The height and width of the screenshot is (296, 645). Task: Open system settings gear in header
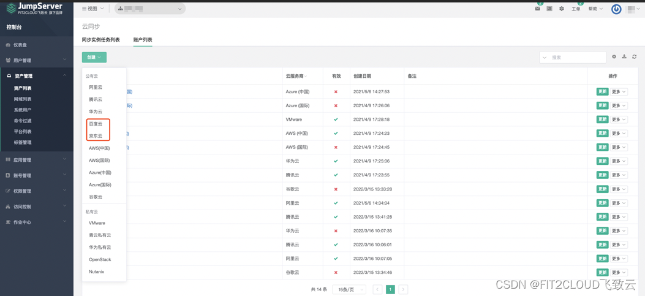[562, 9]
